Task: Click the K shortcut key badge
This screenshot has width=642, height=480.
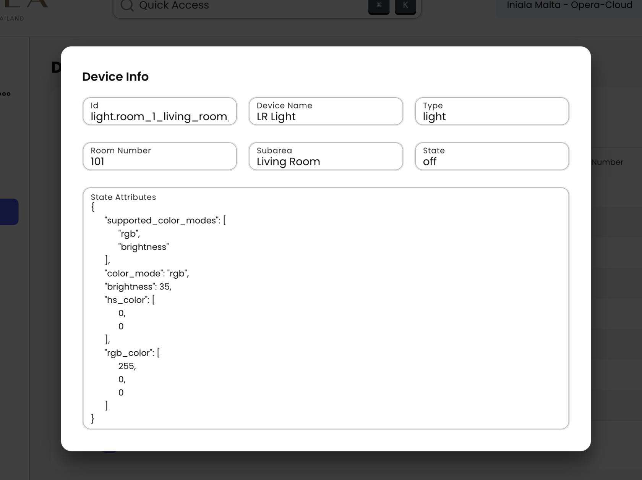Action: pyautogui.click(x=405, y=5)
